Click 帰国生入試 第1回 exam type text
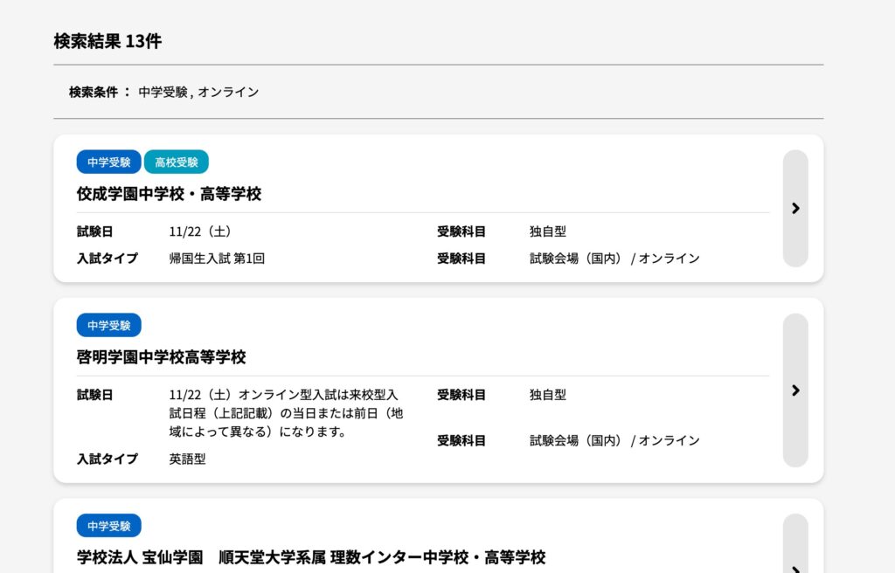This screenshot has width=895, height=573. point(217,259)
